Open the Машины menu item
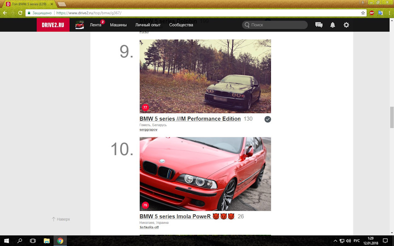This screenshot has height=246, width=394. [x=118, y=25]
